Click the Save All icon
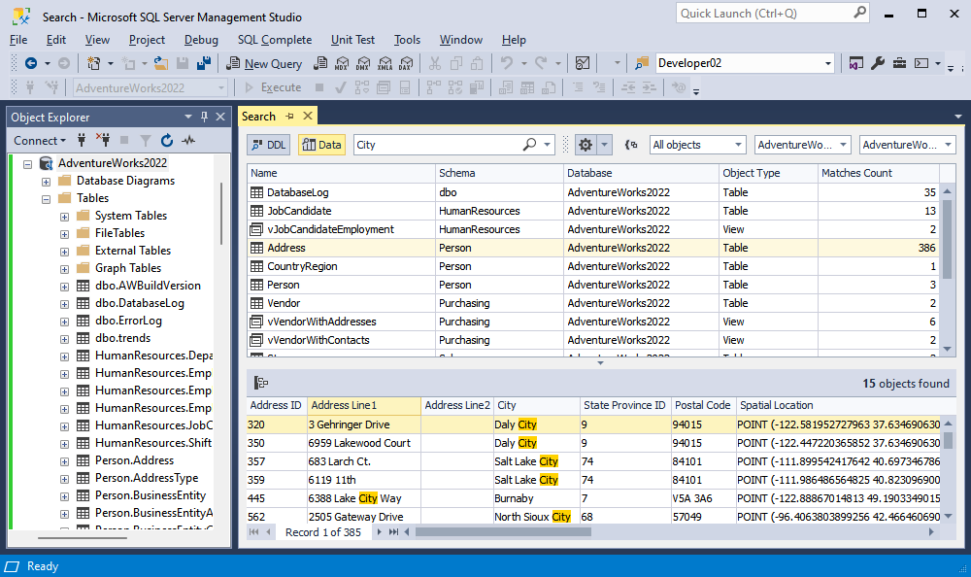The width and height of the screenshot is (971, 577). pos(203,62)
